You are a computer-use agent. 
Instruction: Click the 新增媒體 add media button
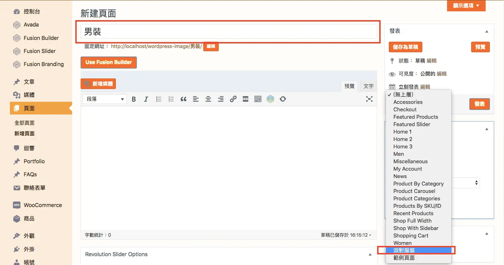pos(98,84)
